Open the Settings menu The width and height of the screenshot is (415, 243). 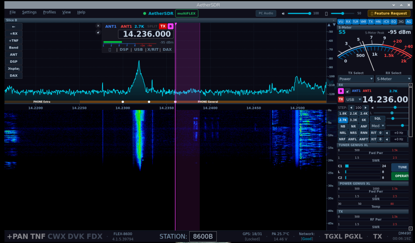click(x=29, y=12)
